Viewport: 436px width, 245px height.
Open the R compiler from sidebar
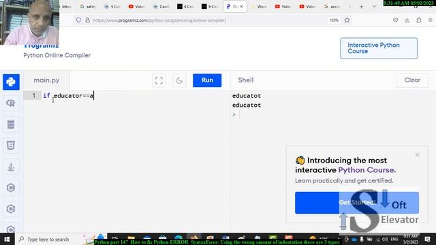click(x=11, y=103)
